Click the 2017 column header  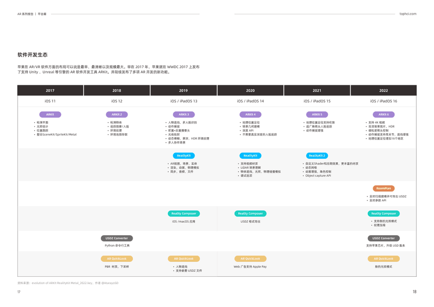tap(50, 91)
